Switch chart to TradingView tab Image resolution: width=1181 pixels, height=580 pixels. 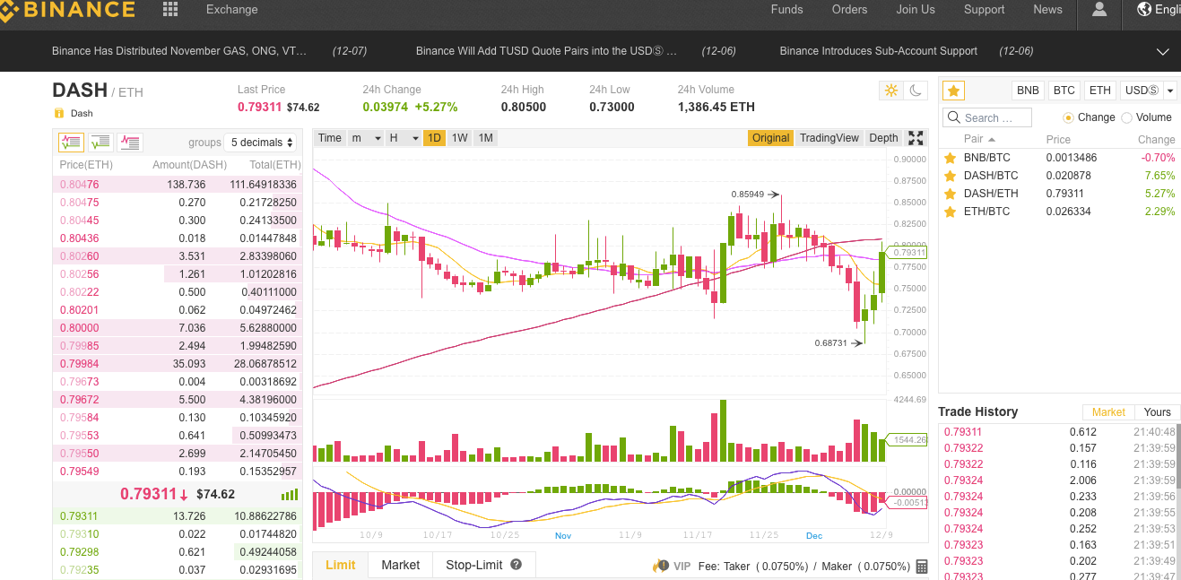tap(828, 138)
